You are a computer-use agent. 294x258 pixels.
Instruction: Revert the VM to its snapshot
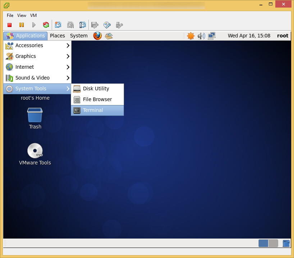point(70,25)
